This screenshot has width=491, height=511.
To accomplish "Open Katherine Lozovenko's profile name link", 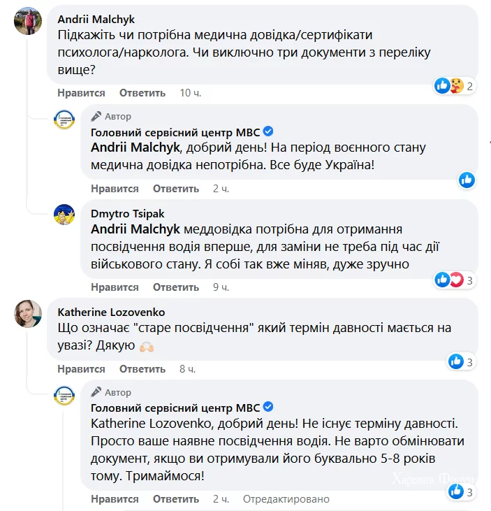I will click(x=111, y=312).
